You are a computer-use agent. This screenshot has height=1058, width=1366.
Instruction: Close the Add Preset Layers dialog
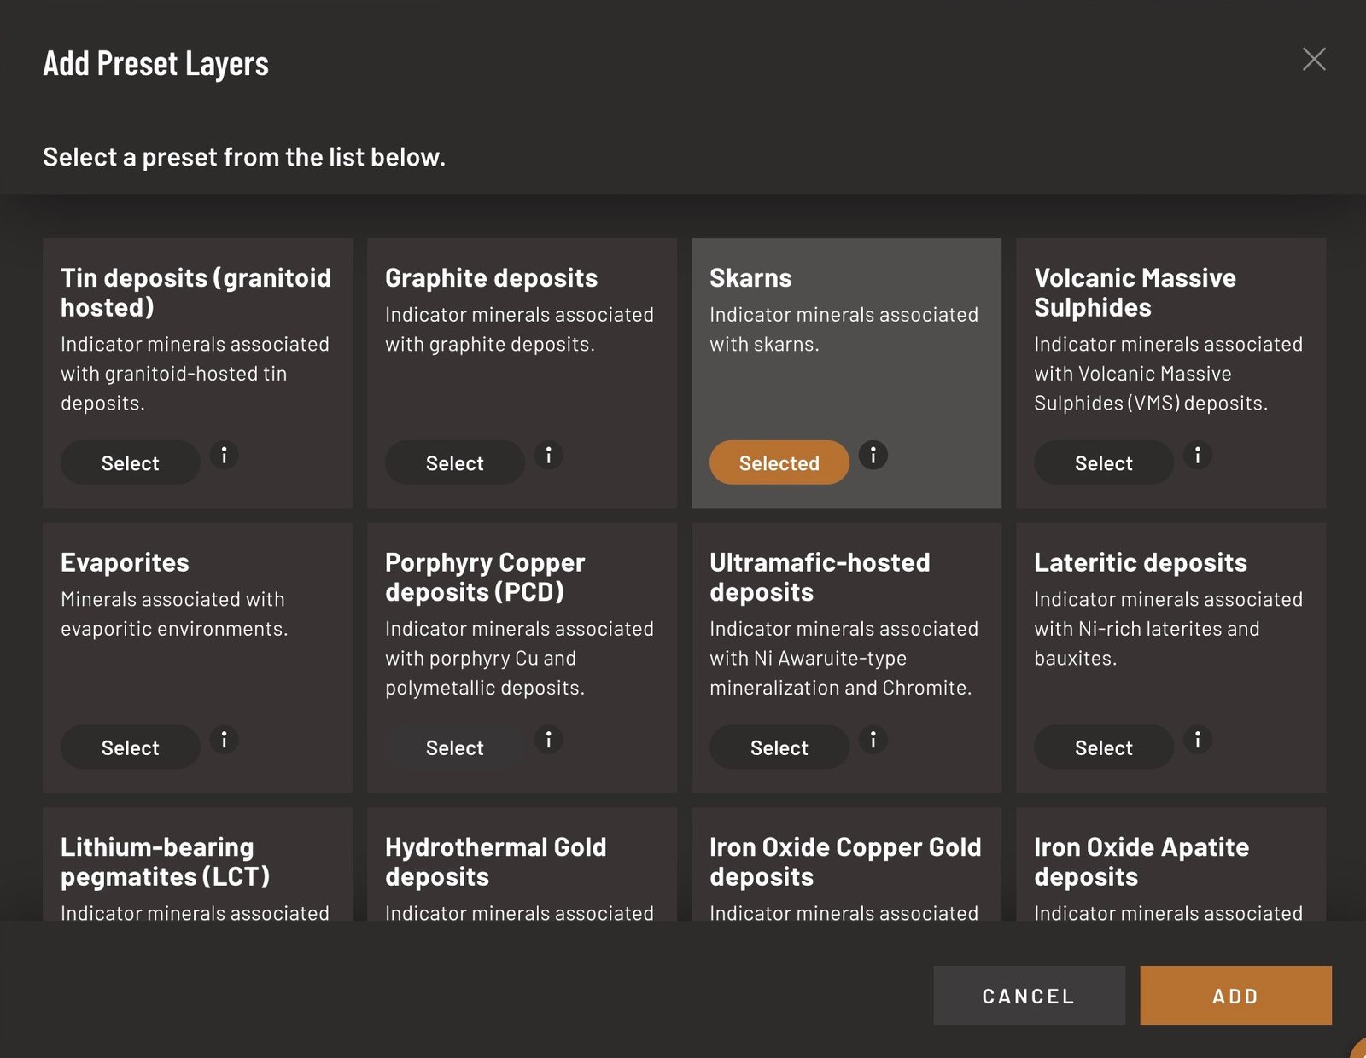1314,59
